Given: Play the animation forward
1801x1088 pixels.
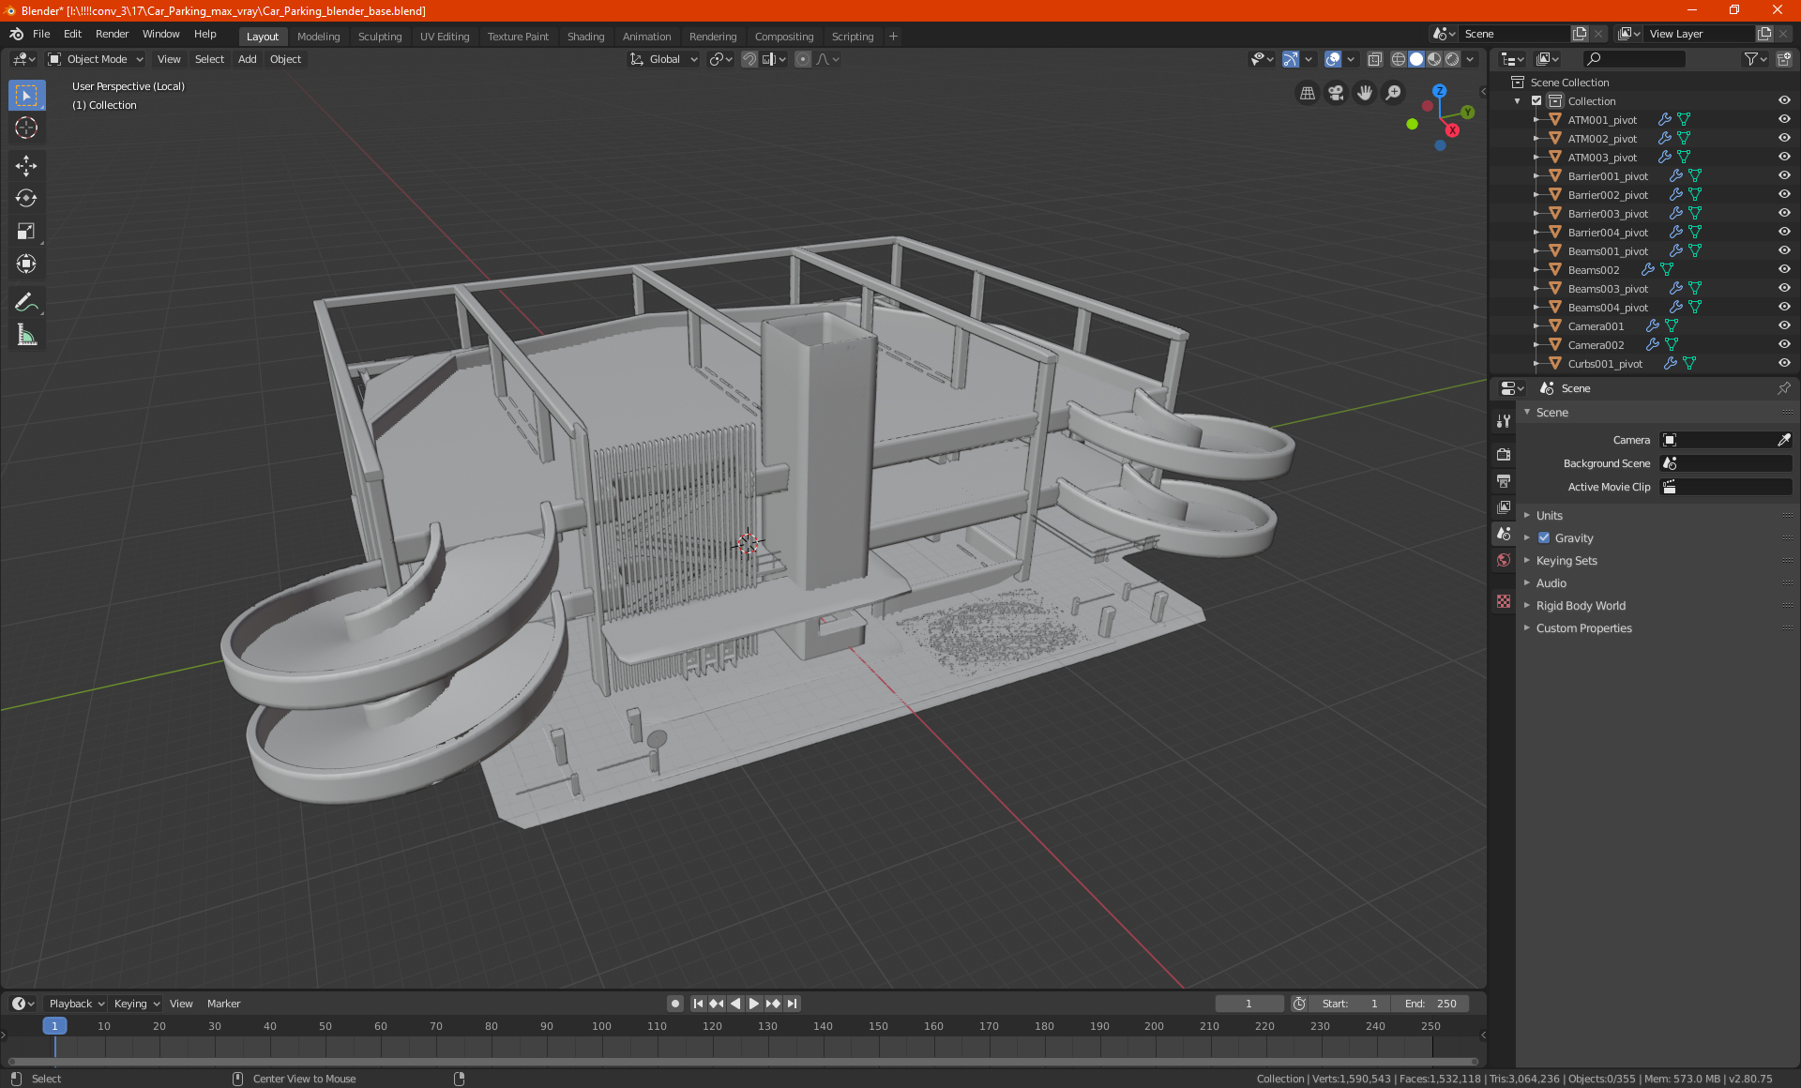Looking at the screenshot, I should [x=754, y=1004].
